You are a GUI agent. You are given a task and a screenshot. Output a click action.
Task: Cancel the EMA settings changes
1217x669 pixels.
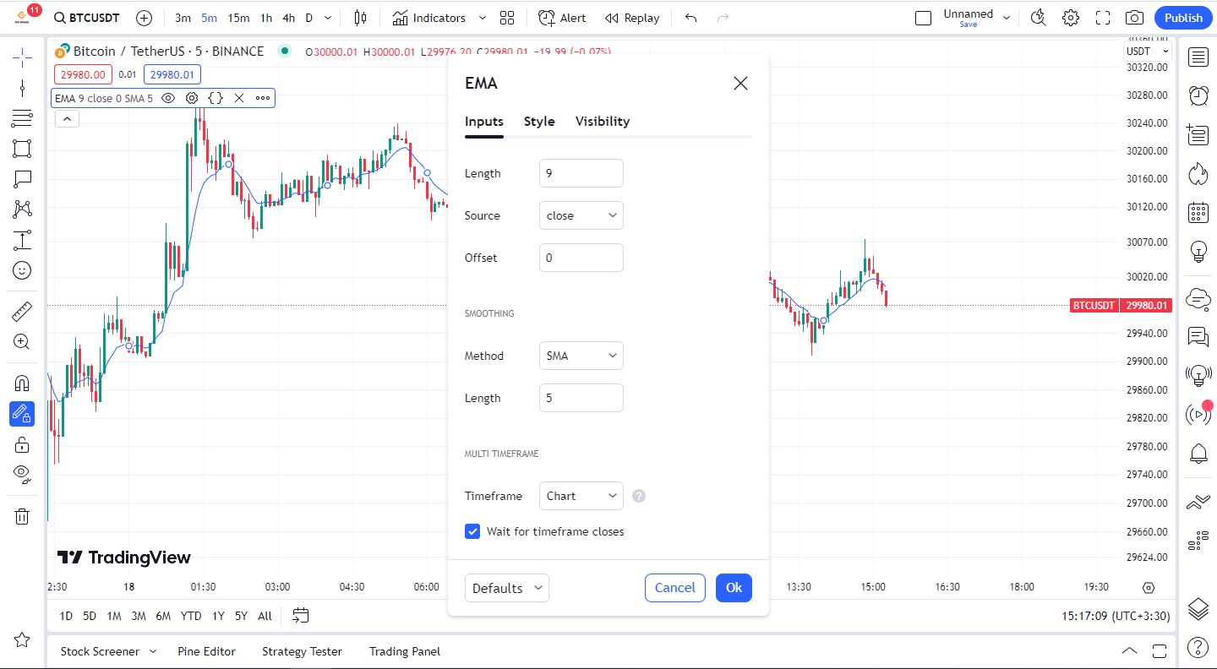(675, 588)
